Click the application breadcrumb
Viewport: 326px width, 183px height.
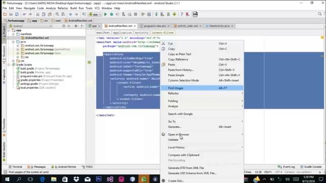pyautogui.click(x=122, y=33)
